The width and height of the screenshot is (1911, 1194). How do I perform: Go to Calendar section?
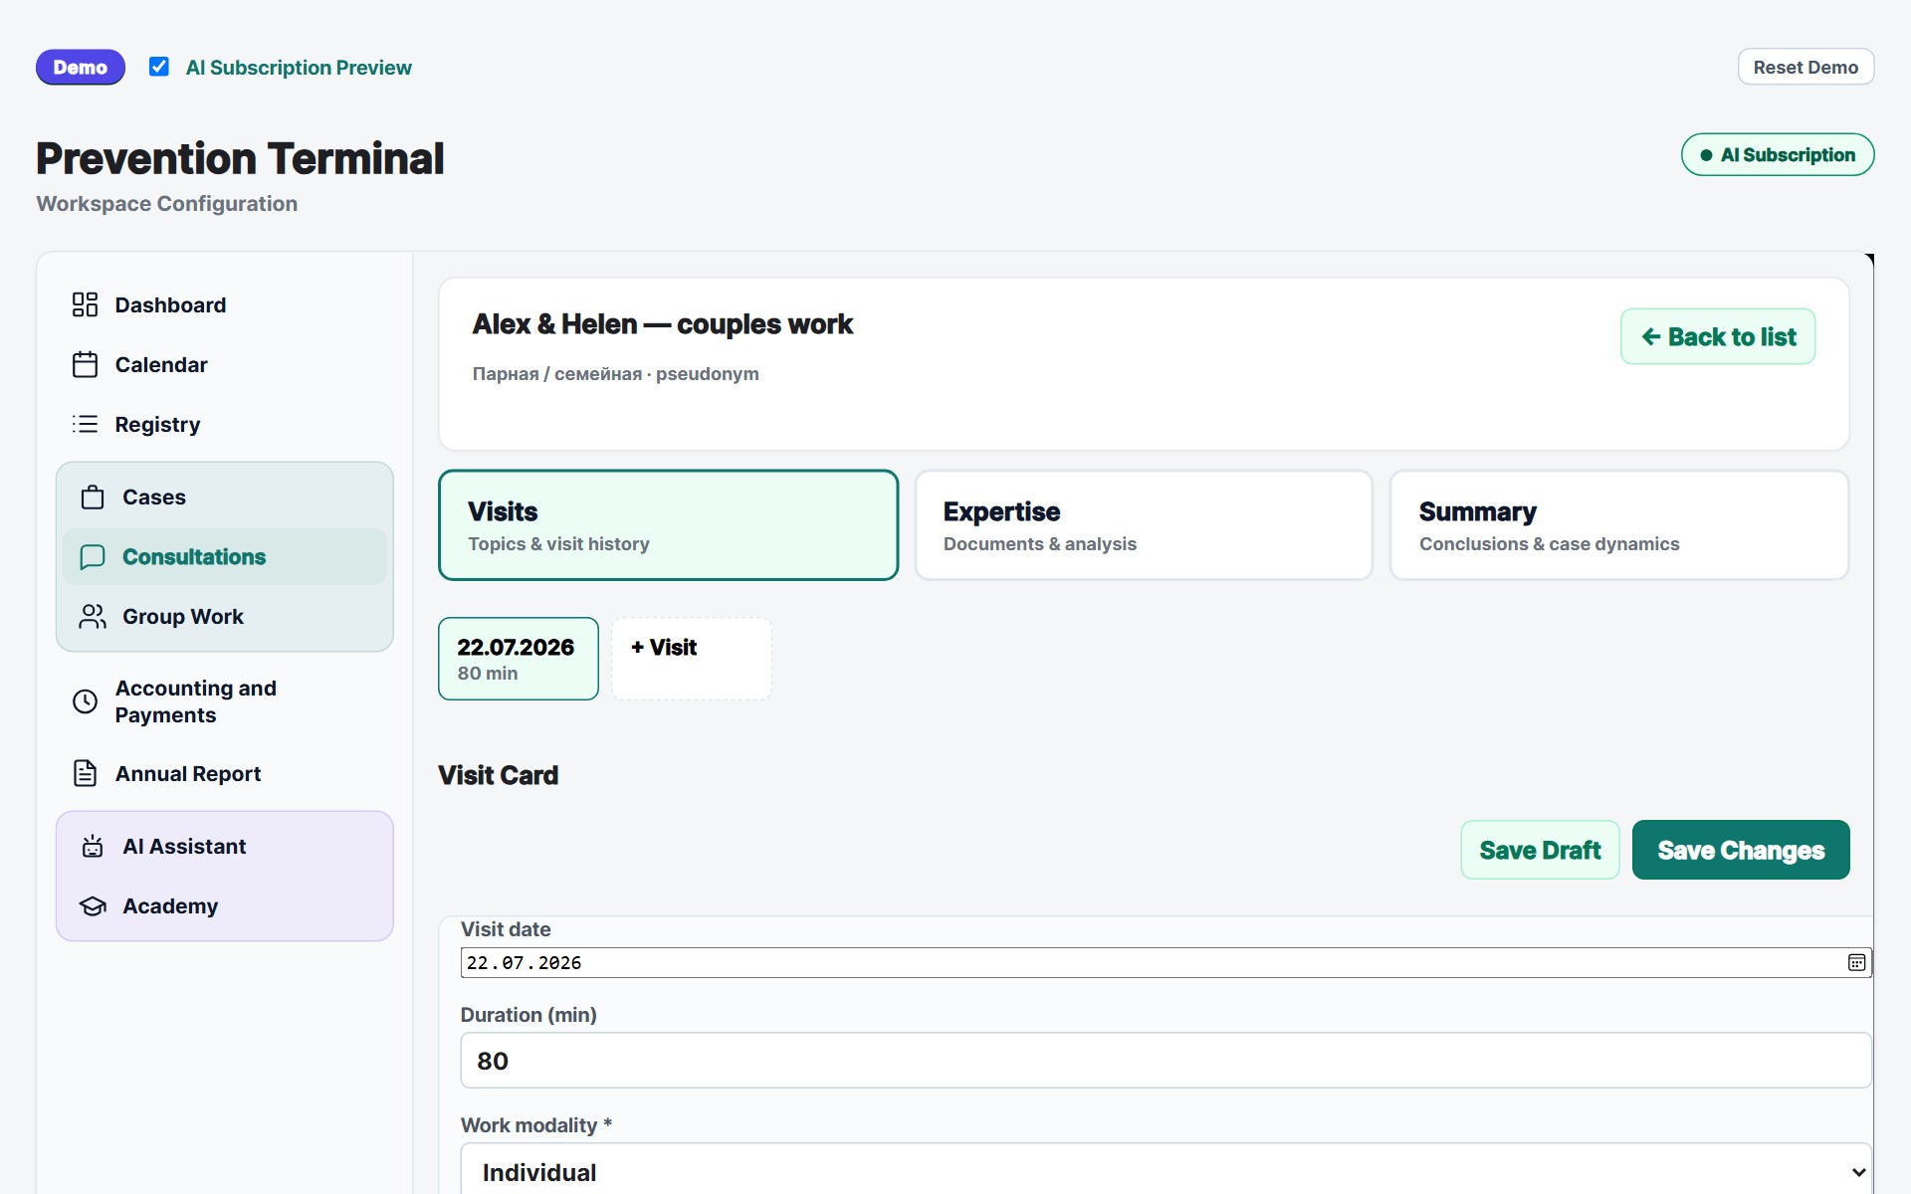click(224, 364)
